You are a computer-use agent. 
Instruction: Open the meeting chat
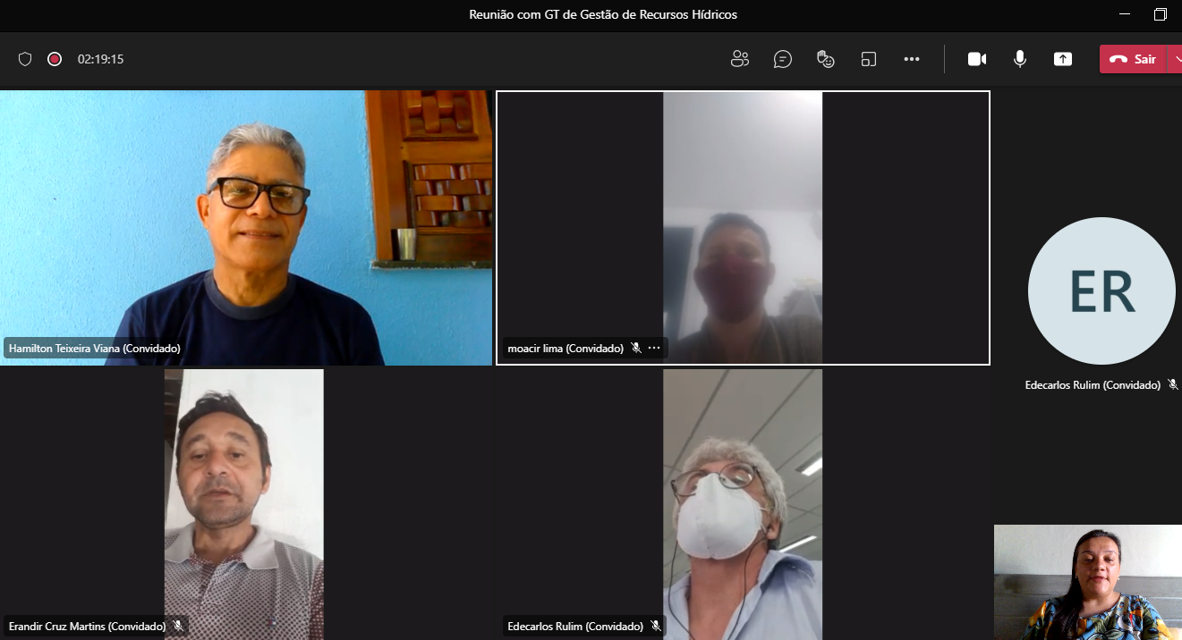coord(783,59)
